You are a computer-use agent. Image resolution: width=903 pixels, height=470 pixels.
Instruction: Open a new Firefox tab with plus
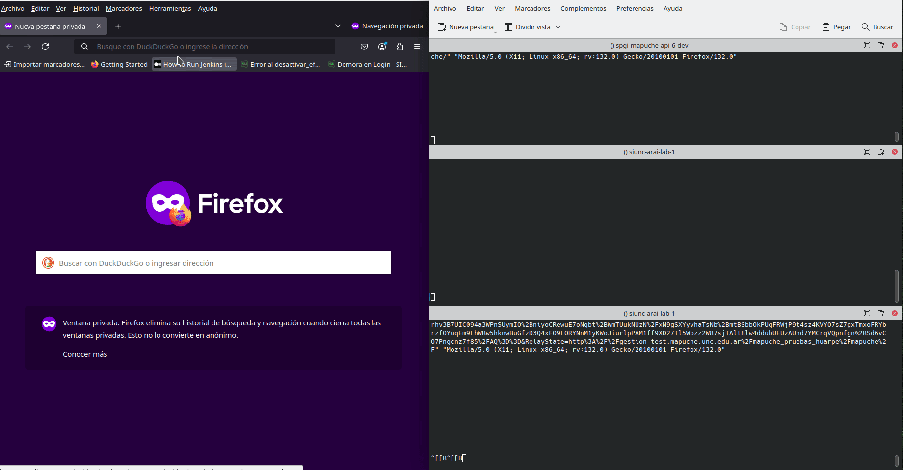[118, 26]
